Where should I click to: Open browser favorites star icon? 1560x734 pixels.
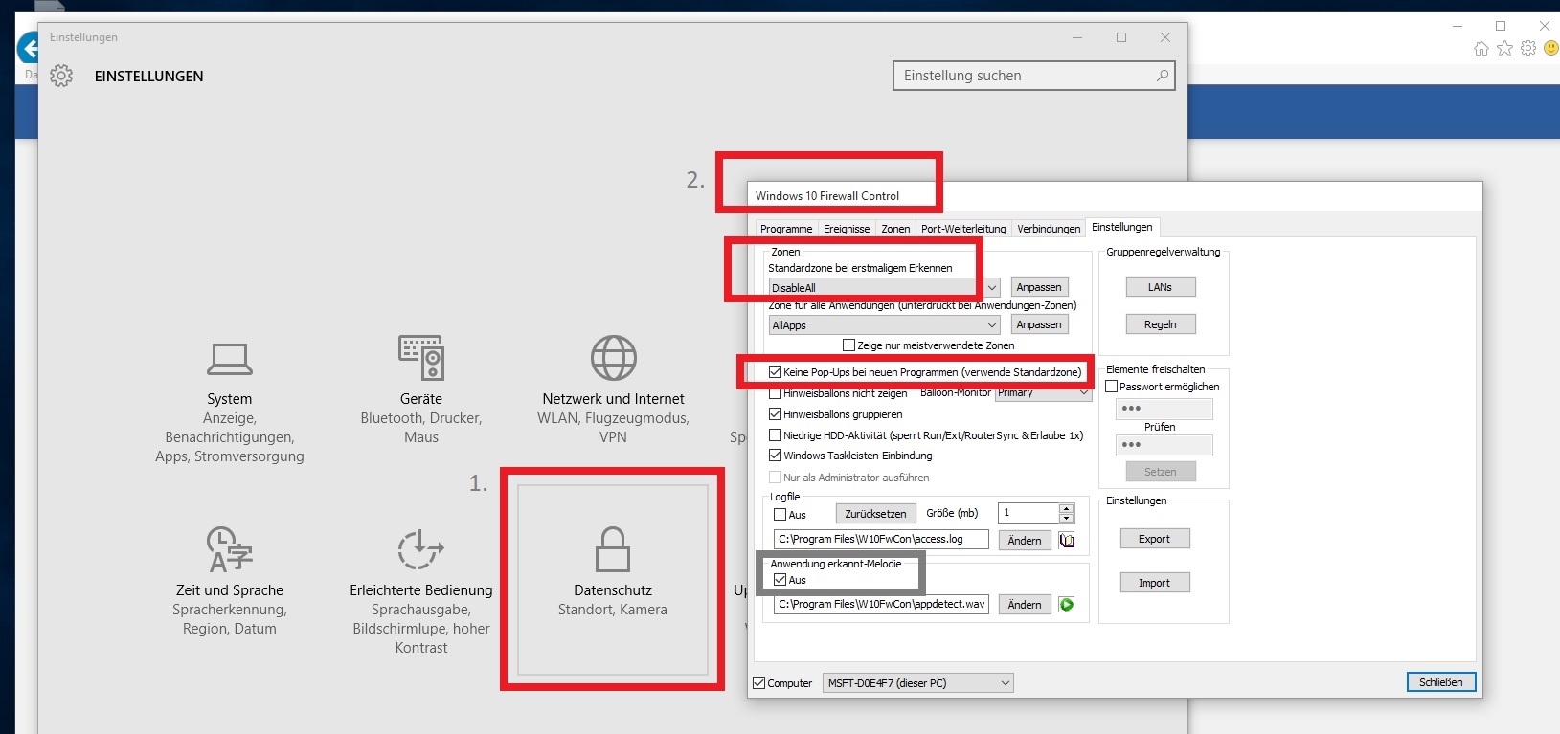point(1505,48)
